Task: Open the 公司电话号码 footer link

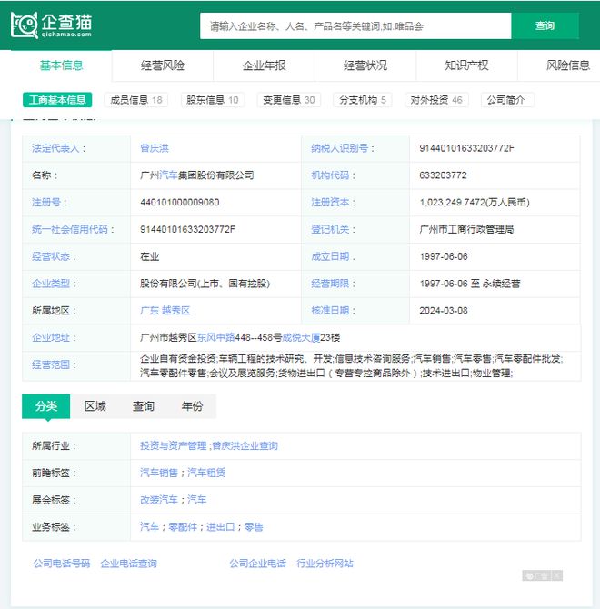Action: click(x=61, y=564)
